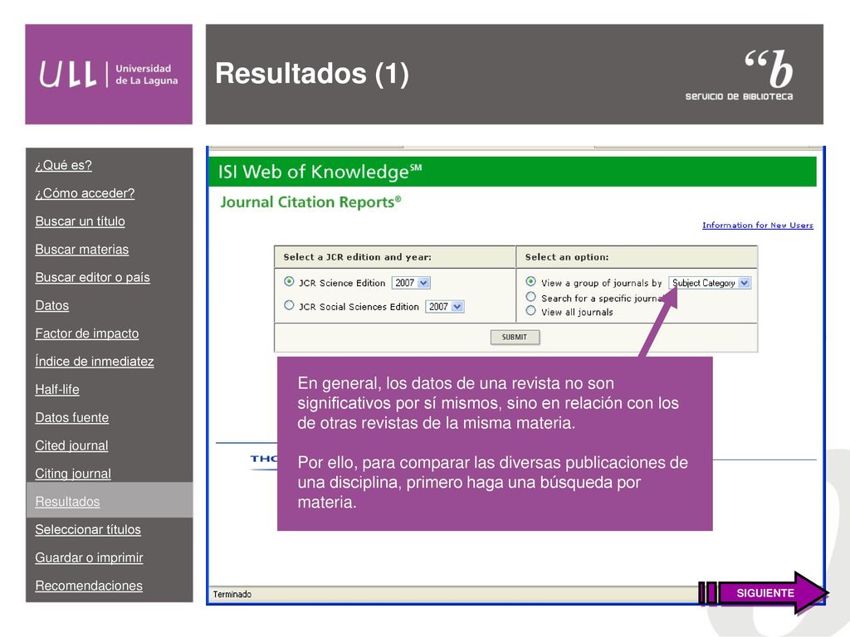Open Guardar o imprimir link
Screen dimensions: 850x637
(x=89, y=558)
